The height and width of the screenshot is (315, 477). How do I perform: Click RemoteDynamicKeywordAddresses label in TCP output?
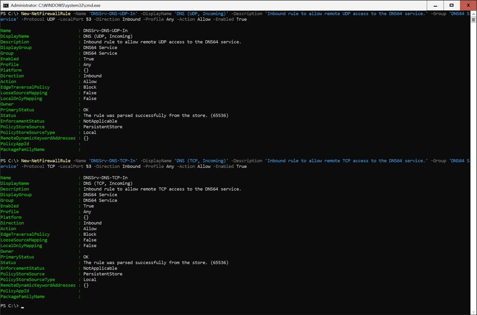38,285
